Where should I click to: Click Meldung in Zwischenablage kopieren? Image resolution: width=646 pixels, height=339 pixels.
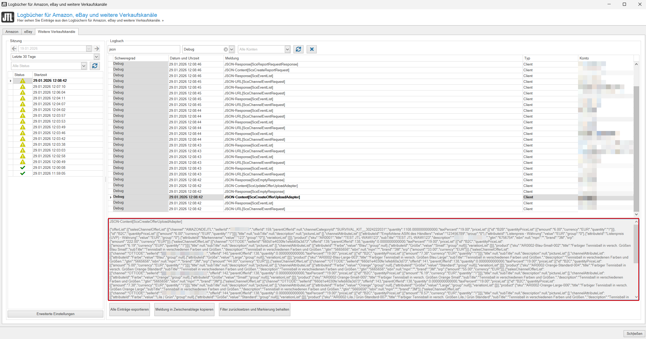[x=184, y=310]
